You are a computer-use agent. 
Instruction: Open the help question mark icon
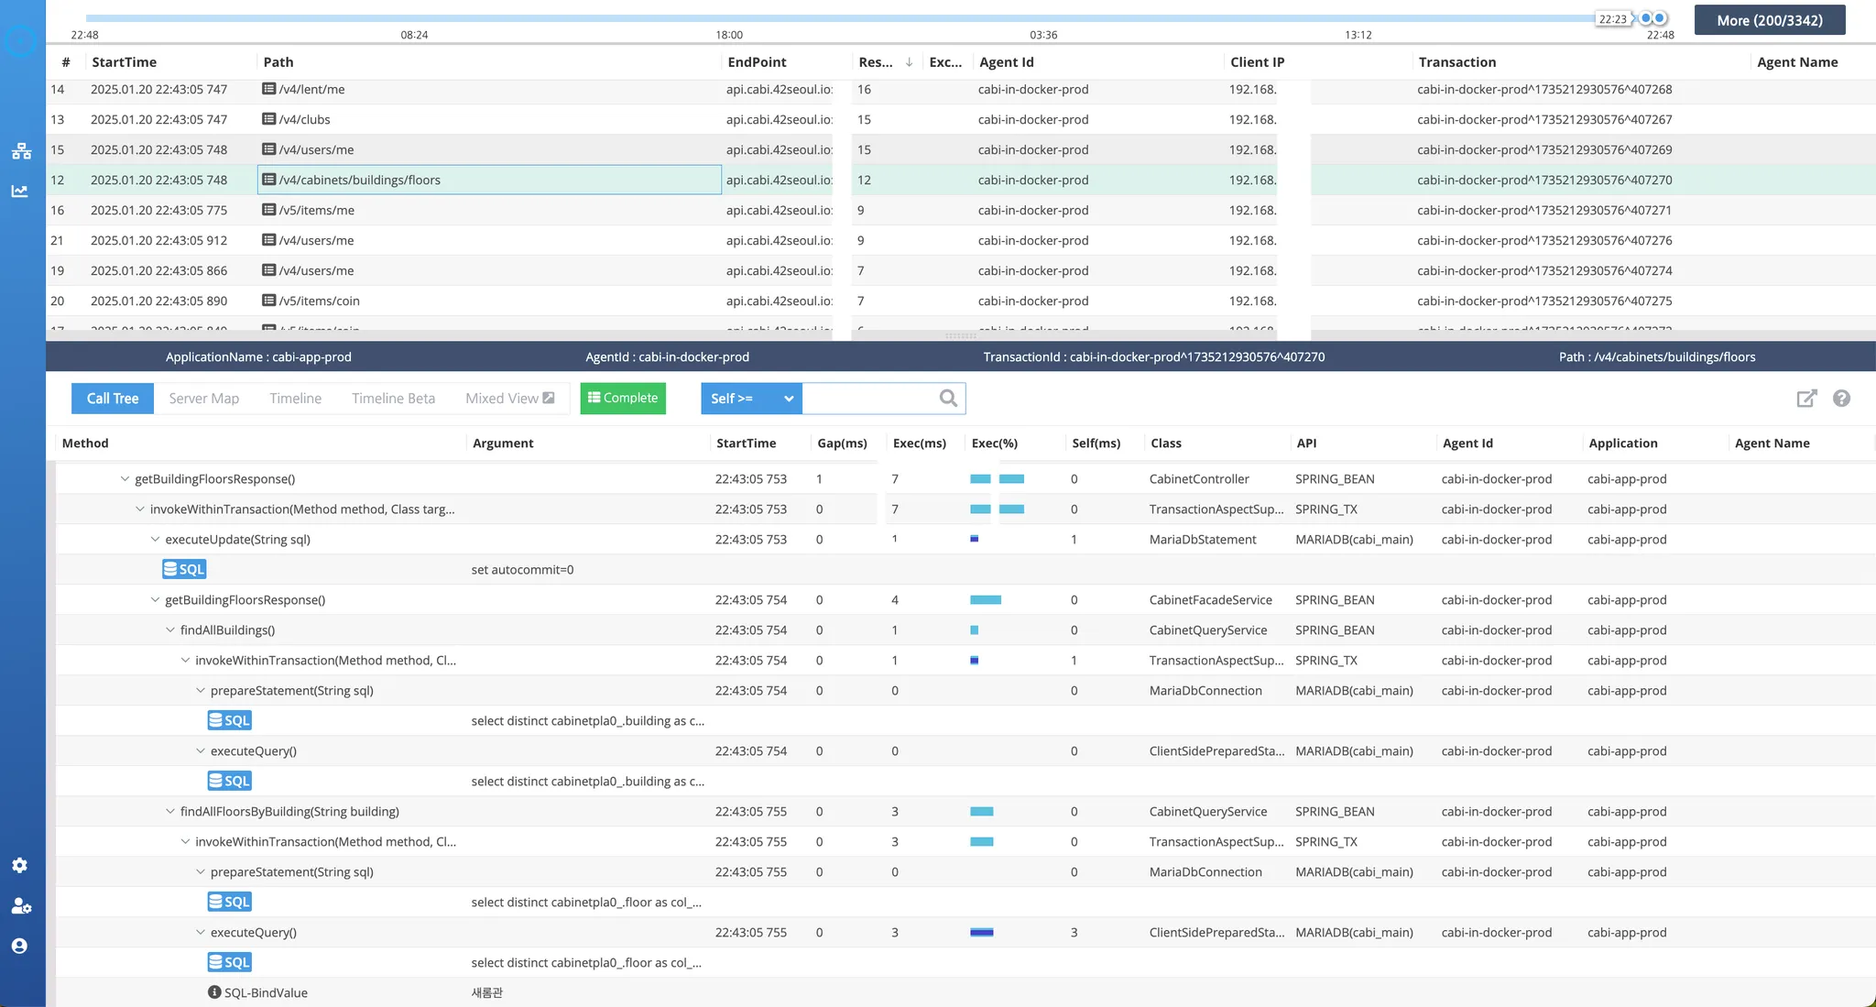(1841, 399)
